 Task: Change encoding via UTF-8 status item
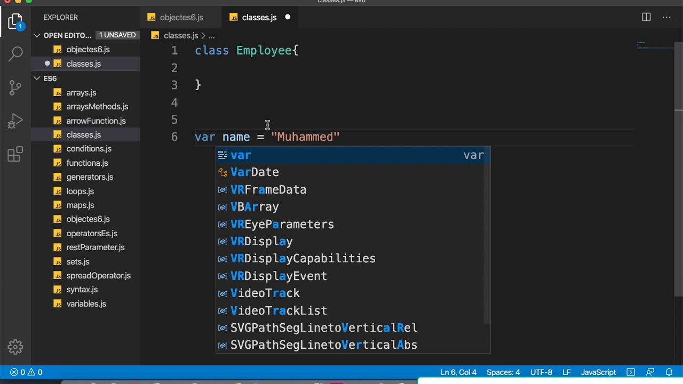click(541, 372)
